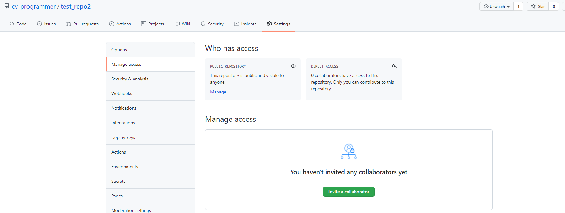Image resolution: width=565 pixels, height=213 pixels.
Task: Click the eye icon in Public Repository card
Action: [293, 66]
